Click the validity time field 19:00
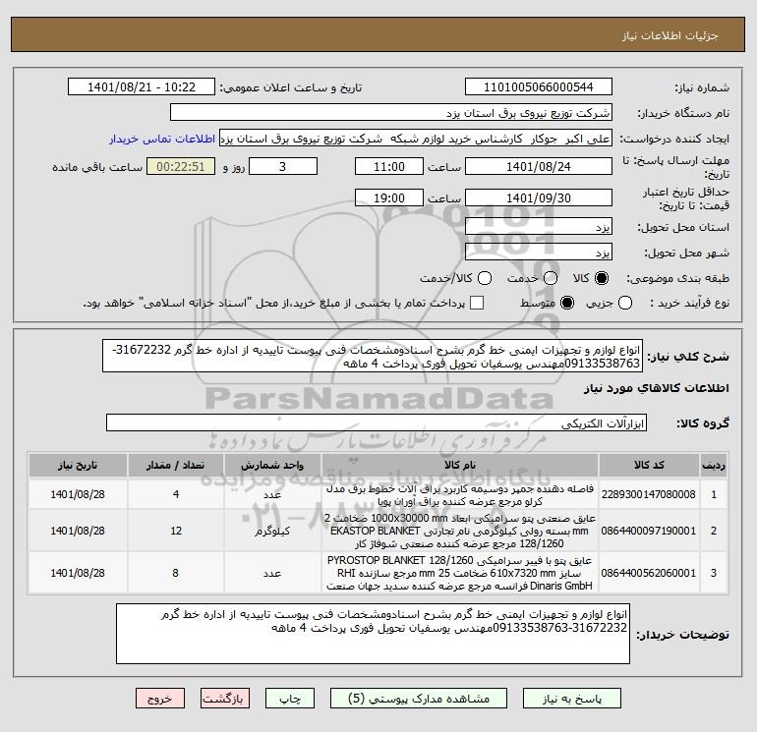The width and height of the screenshot is (757, 732). tap(389, 197)
